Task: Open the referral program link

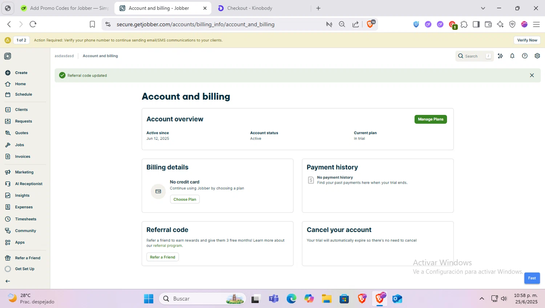Action: [167, 246]
